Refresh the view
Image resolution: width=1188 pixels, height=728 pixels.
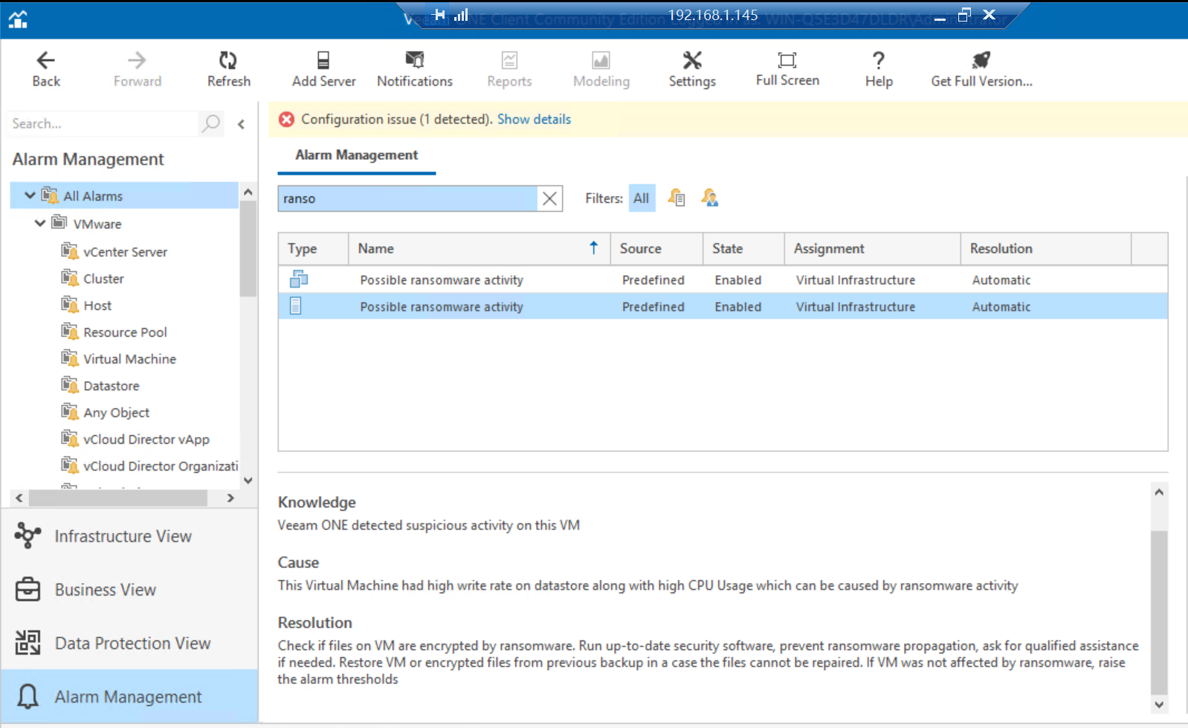click(228, 69)
